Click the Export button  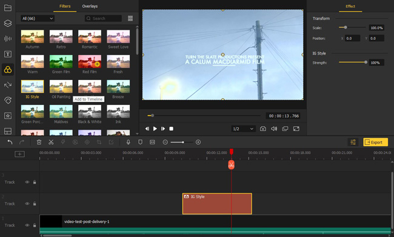coord(375,142)
